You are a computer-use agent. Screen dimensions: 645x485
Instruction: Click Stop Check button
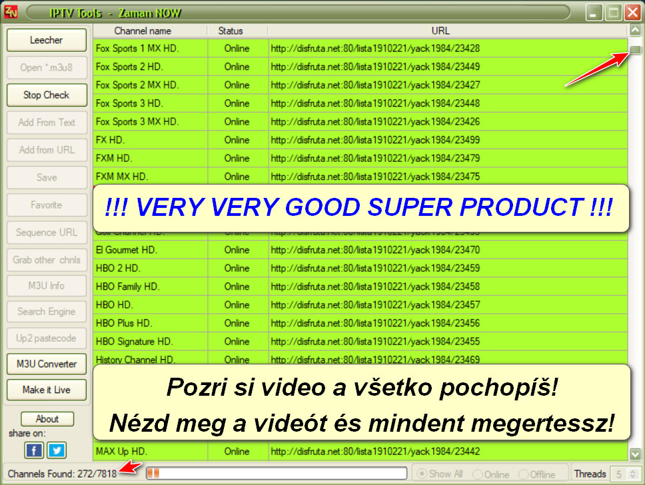click(47, 95)
